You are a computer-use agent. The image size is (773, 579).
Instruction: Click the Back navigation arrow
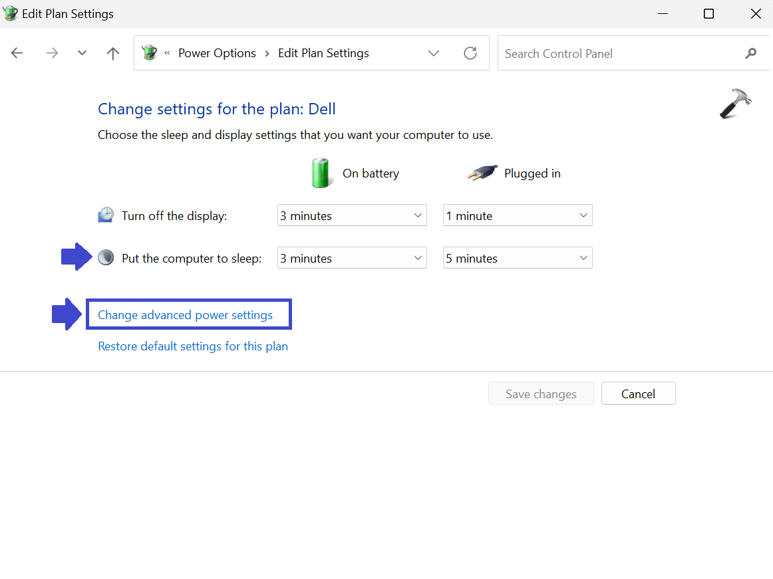[17, 53]
